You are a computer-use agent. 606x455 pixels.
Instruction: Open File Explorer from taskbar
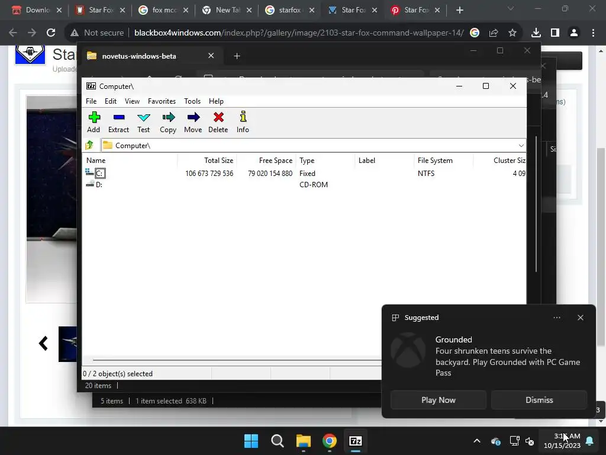(304, 441)
